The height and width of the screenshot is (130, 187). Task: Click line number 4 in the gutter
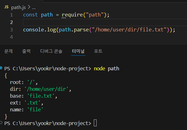click(x=11, y=37)
